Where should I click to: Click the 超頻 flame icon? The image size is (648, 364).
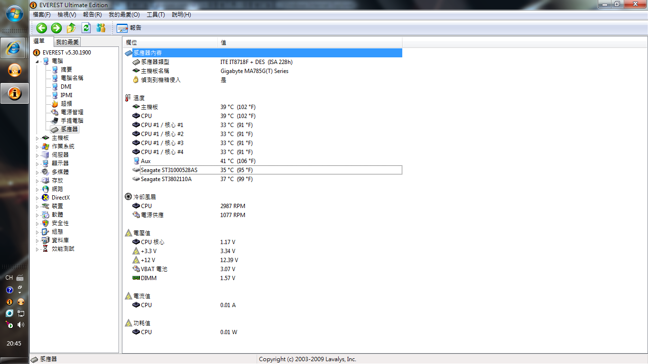coord(55,104)
